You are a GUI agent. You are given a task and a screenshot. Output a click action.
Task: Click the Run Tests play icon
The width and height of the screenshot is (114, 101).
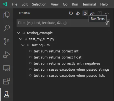click(85, 13)
